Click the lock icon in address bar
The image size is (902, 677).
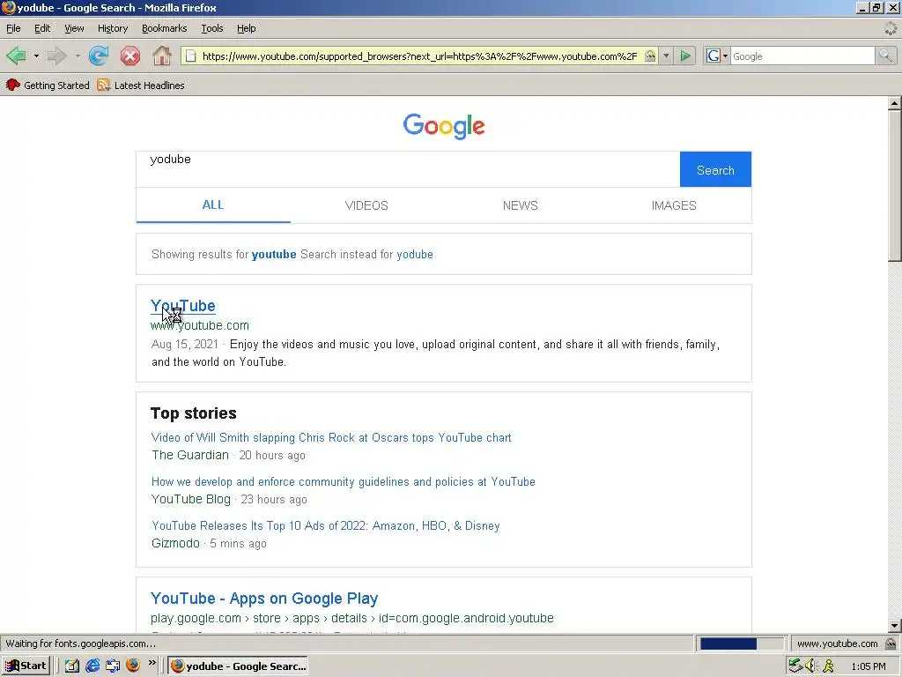[650, 56]
